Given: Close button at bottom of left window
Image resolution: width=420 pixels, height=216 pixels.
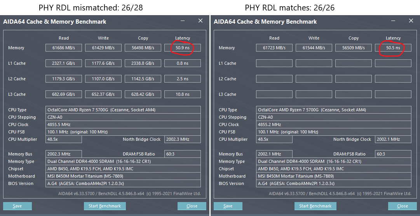Looking at the screenshot, I should click(192, 206).
